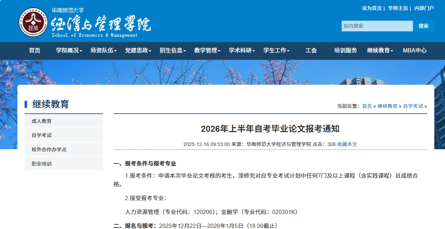
Task: Open the MBA中心 menu item
Action: pyautogui.click(x=414, y=51)
